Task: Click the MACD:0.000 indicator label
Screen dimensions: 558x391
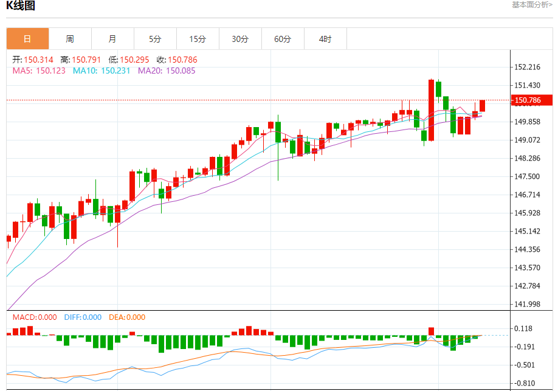Action: pos(35,317)
